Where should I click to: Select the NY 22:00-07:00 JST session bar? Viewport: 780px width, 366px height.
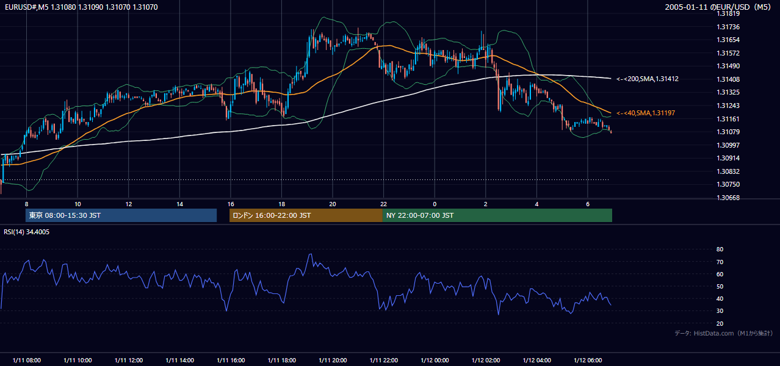click(497, 215)
